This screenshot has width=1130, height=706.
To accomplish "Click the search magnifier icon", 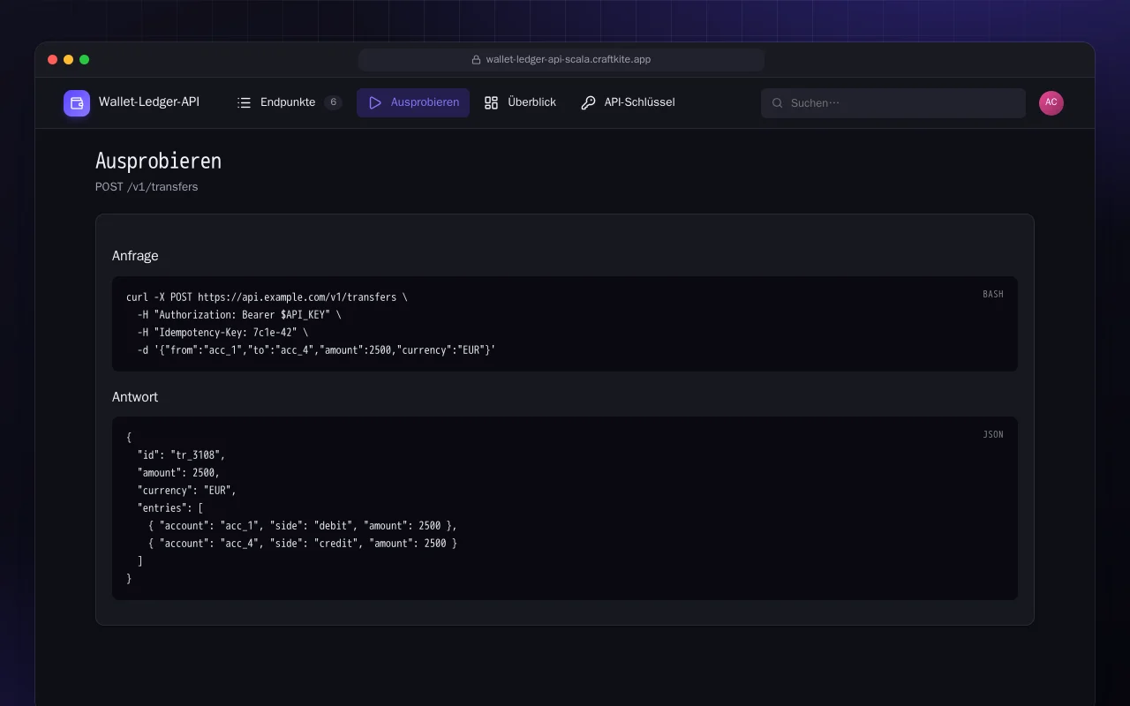I will [778, 103].
